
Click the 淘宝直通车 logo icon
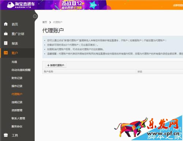(x=11, y=5)
